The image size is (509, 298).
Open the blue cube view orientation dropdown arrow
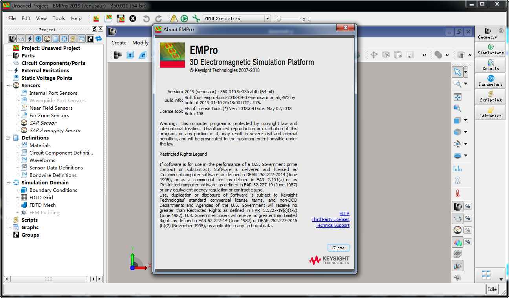[466, 120]
